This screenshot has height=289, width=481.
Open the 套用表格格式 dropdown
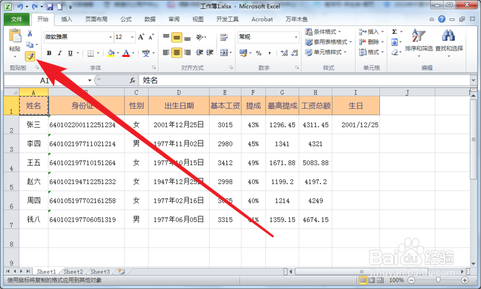(x=329, y=42)
